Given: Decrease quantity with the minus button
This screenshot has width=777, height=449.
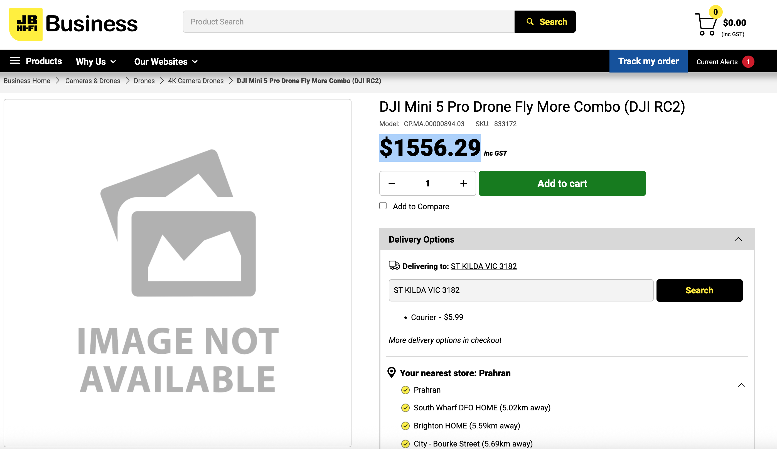Looking at the screenshot, I should pos(392,183).
